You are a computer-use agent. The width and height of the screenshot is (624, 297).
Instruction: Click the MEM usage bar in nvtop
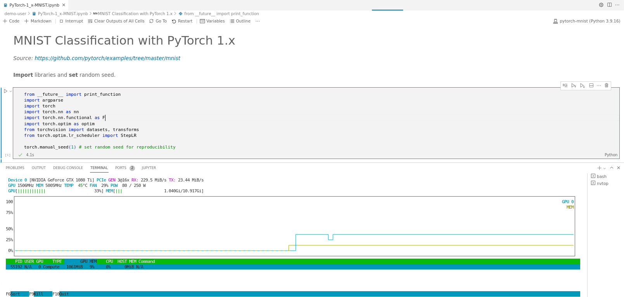(154, 191)
